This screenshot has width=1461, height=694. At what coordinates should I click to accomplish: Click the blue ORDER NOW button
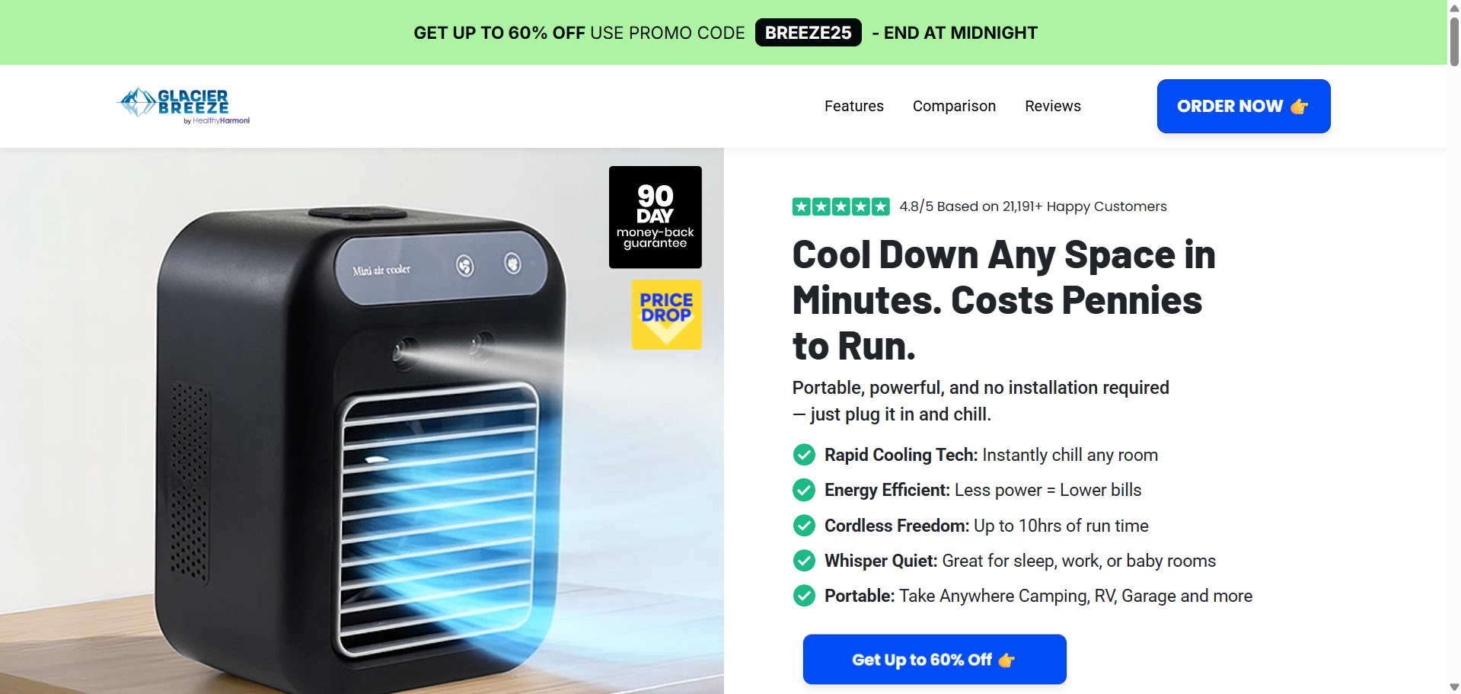coord(1243,106)
